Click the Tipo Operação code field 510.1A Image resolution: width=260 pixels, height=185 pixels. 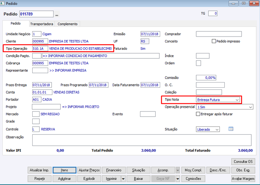click(x=40, y=49)
